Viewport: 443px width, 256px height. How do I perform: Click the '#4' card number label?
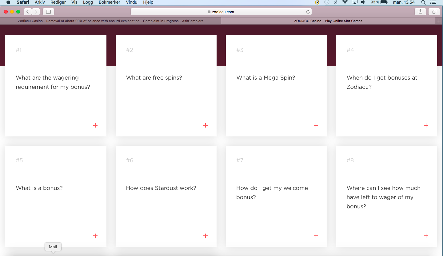[x=350, y=50]
